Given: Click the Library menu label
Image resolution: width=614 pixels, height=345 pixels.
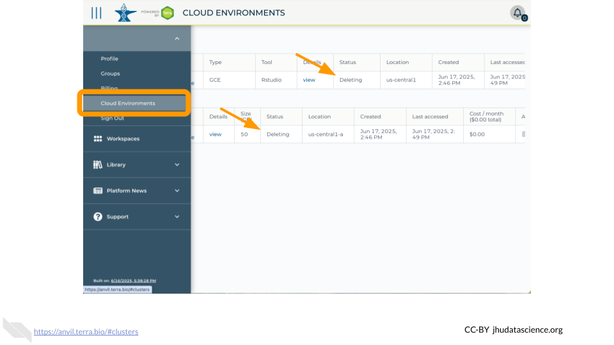Looking at the screenshot, I should click(x=116, y=165).
